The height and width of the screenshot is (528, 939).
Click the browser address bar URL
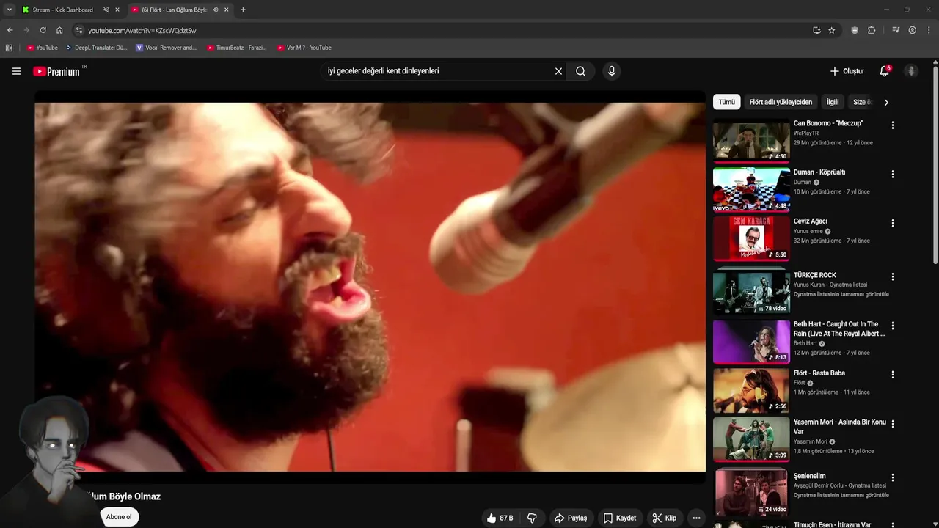click(142, 30)
